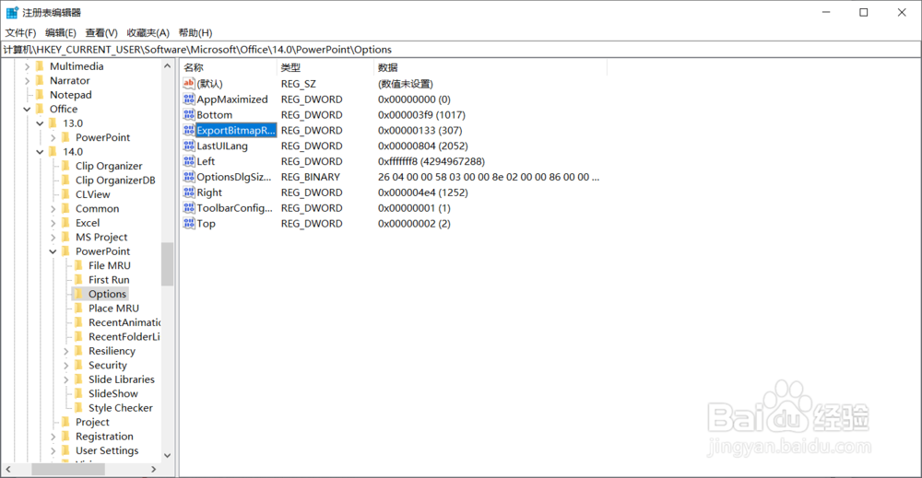Click the tree horizontal scrollbar thumb
Image resolution: width=922 pixels, height=478 pixels.
(68, 469)
